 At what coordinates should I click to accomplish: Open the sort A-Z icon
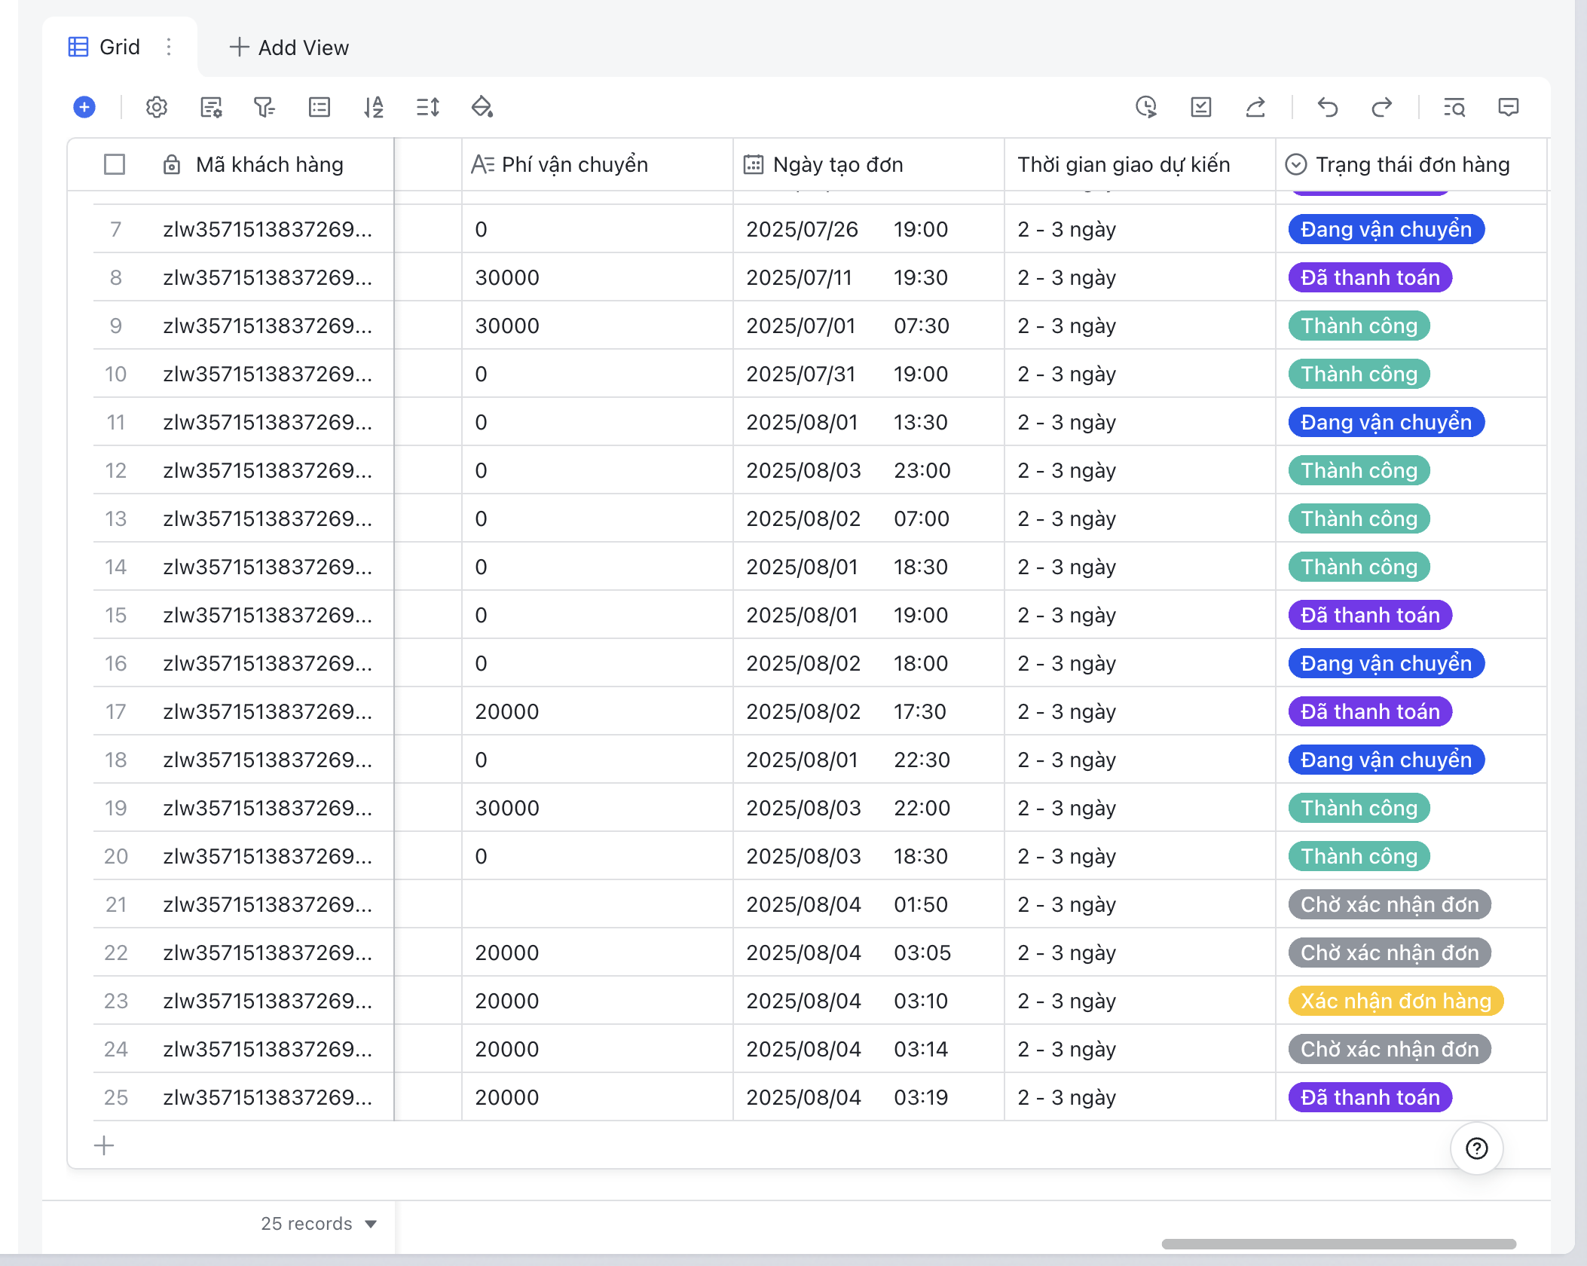click(x=373, y=107)
